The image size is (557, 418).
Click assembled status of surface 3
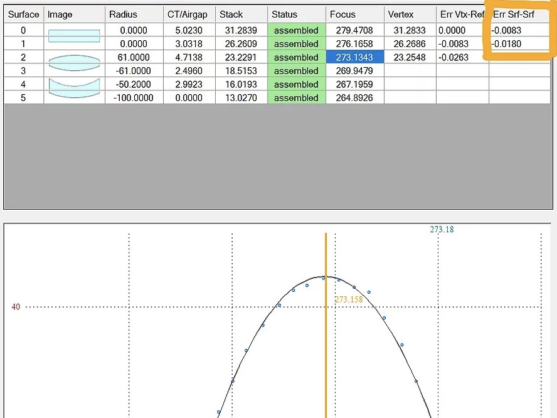coord(296,71)
